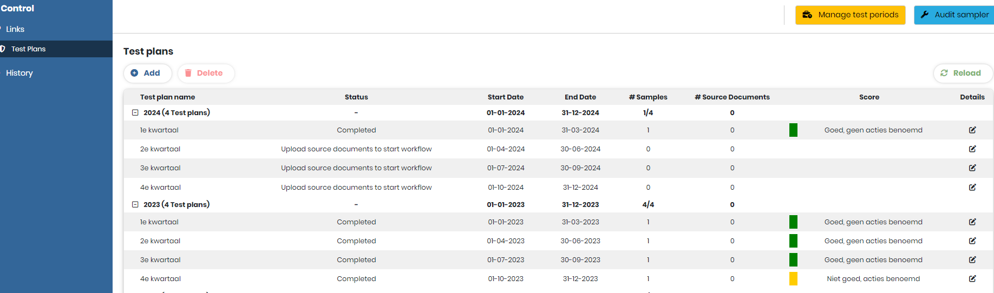Screen dimensions: 994x293
Task: Add a new test plan
Action: [x=147, y=73]
